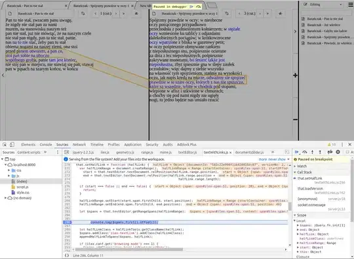Screen dimensions: 354x259
Task: Click the eye icon in right document header
Action: coord(280,14)
